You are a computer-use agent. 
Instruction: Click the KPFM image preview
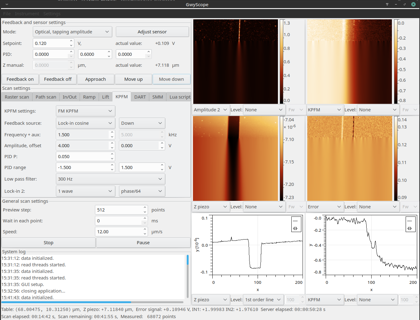349,61
